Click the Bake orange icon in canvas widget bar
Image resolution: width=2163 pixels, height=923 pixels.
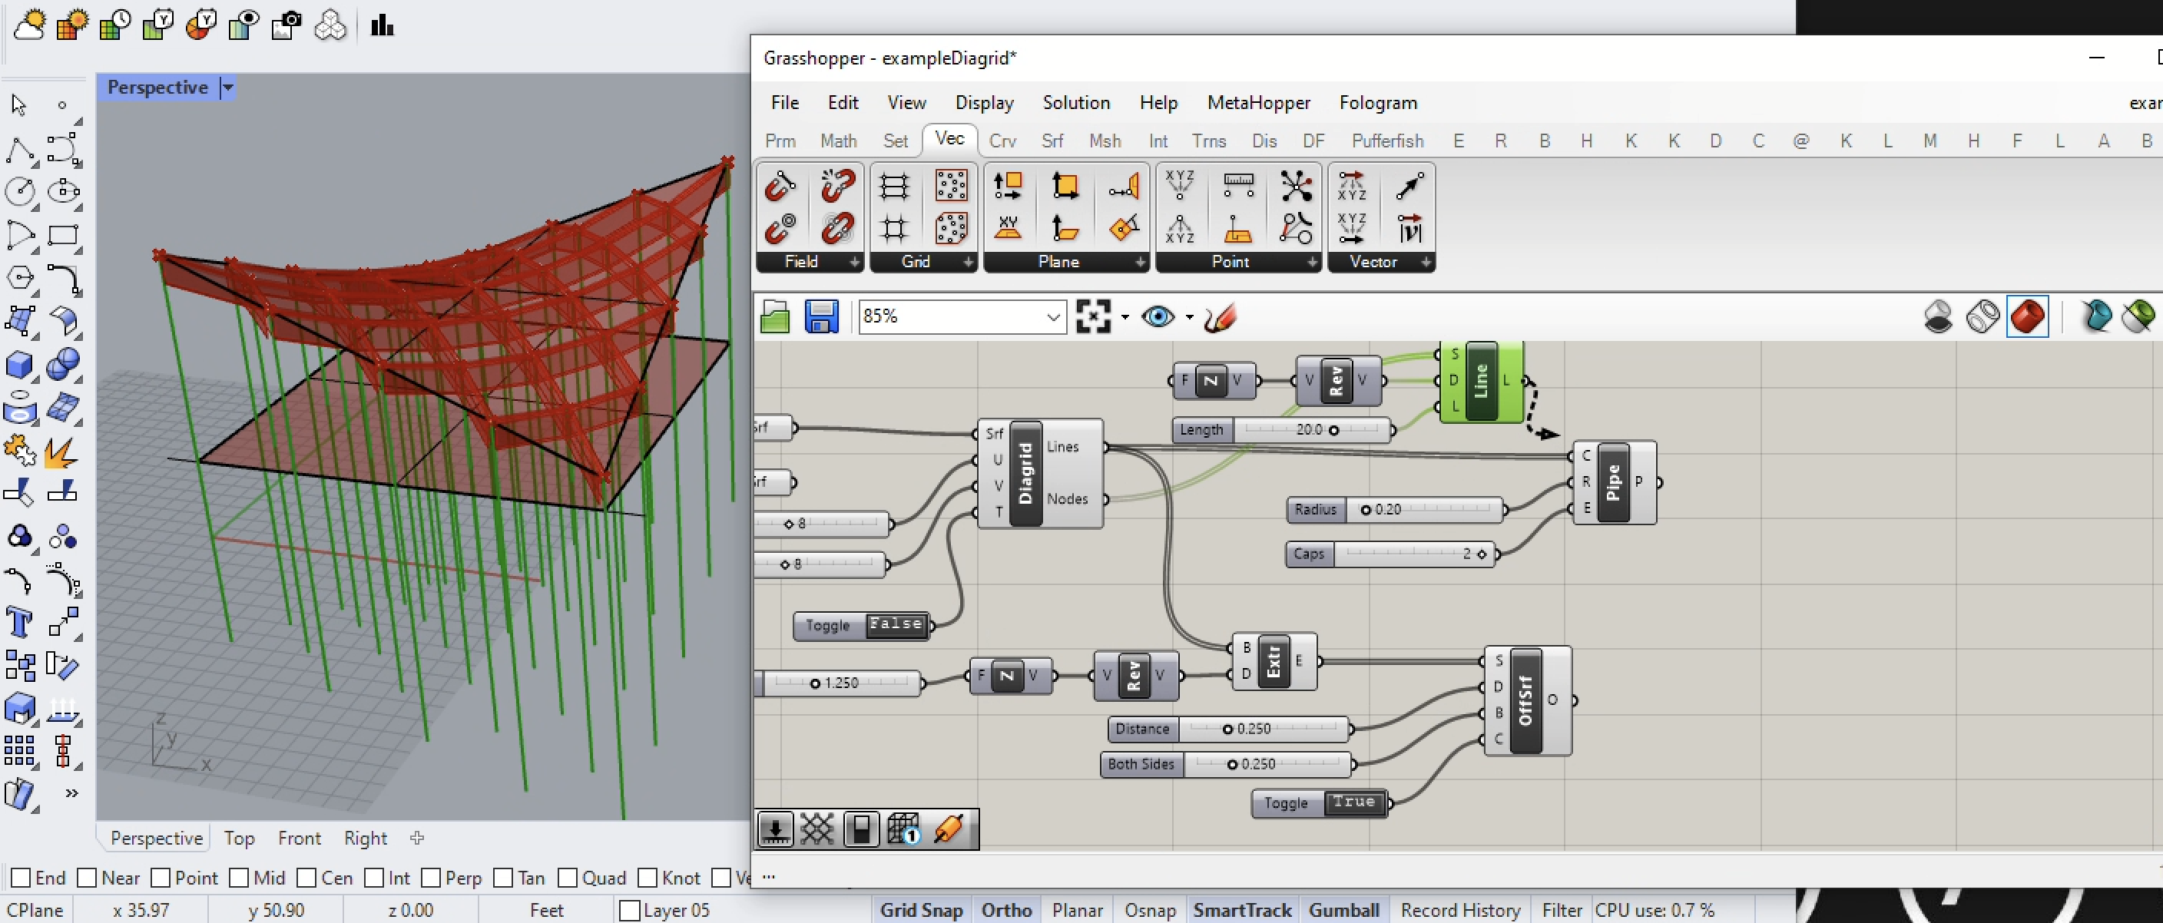click(949, 829)
